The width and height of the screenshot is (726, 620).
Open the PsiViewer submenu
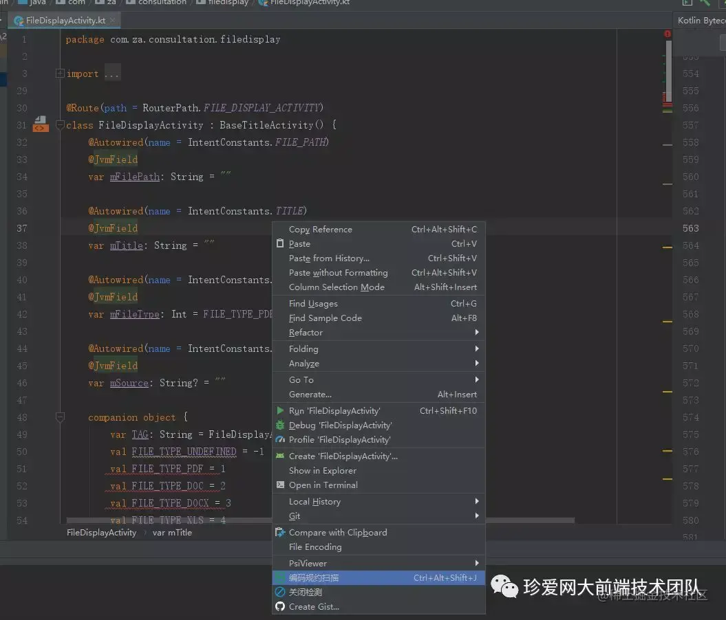point(378,563)
